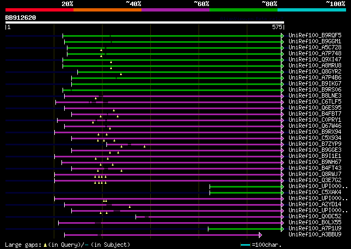Select the UniRef100_B7ZYP9 label
This screenshot has height=249, width=351.
pyautogui.click(x=315, y=144)
